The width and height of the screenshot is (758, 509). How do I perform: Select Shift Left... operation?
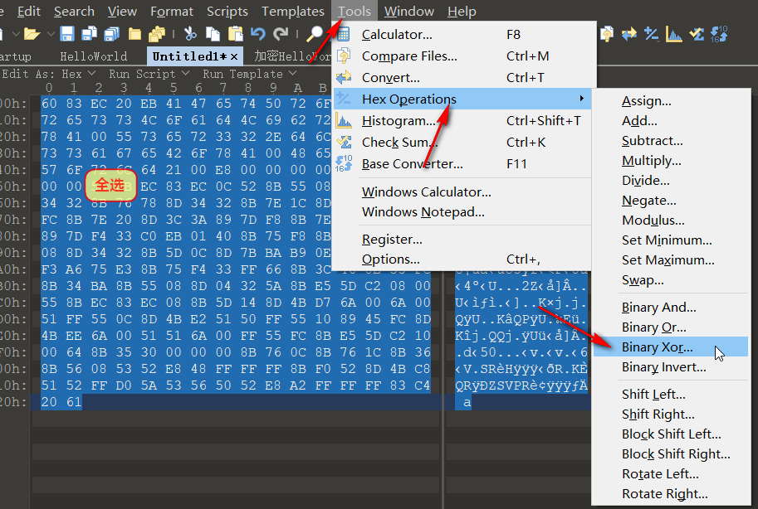[671, 395]
